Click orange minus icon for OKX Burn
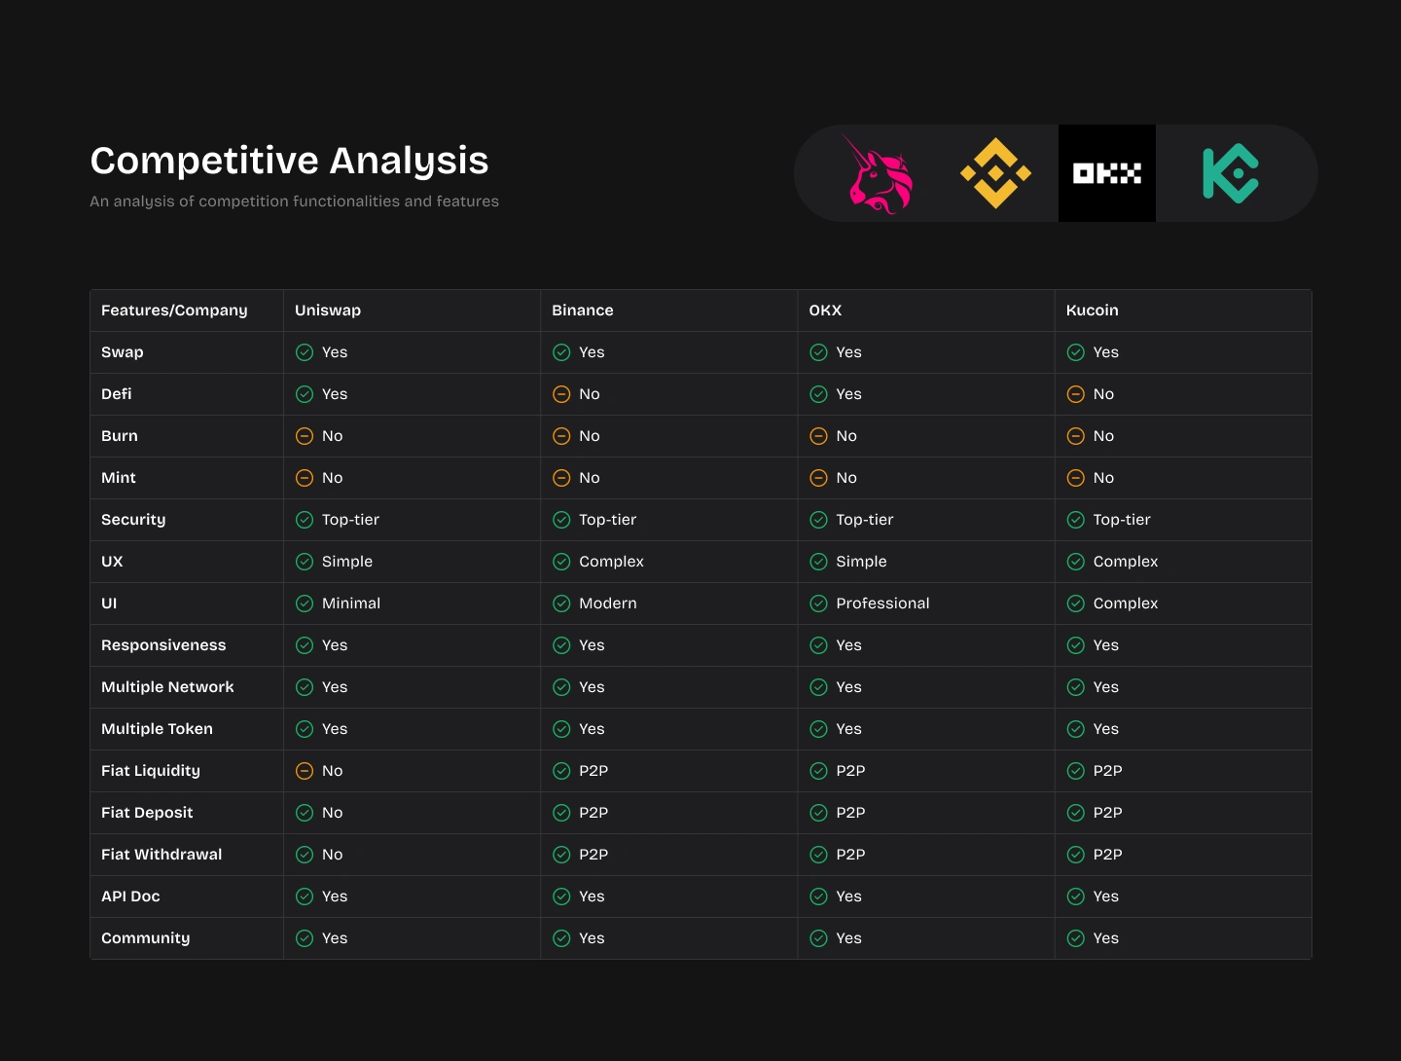This screenshot has height=1061, width=1401. 819,436
